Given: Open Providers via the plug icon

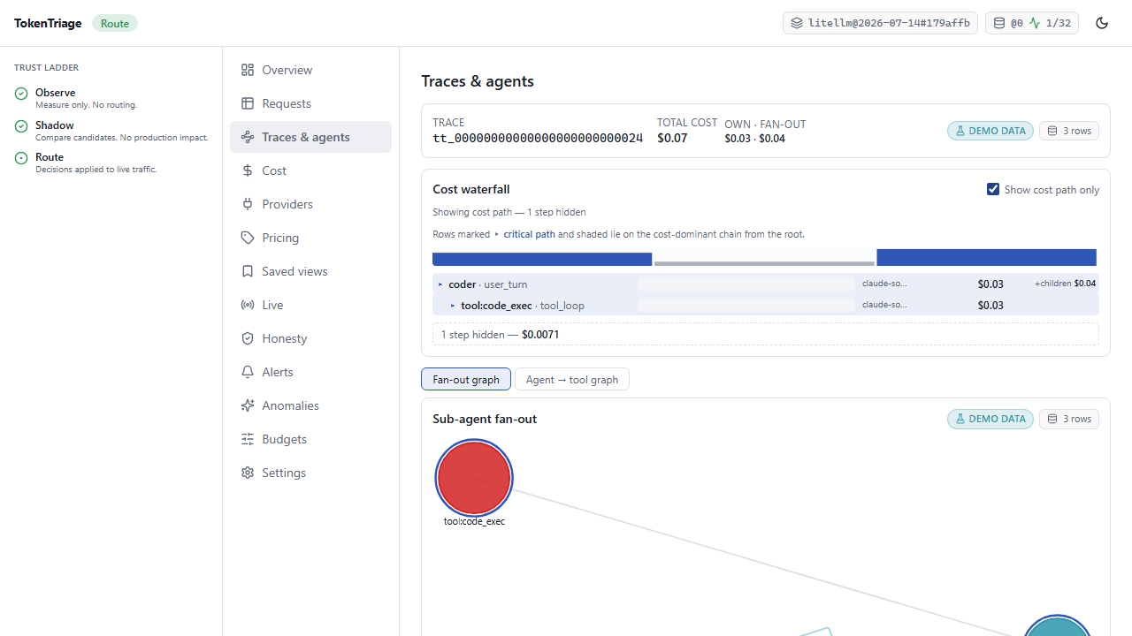Looking at the screenshot, I should [248, 204].
